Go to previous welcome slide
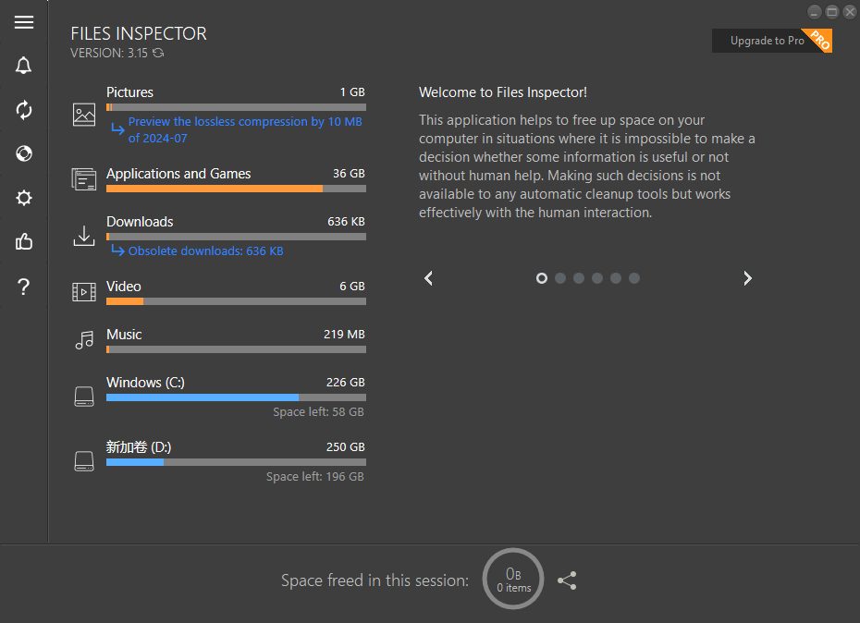This screenshot has width=860, height=623. (x=428, y=278)
